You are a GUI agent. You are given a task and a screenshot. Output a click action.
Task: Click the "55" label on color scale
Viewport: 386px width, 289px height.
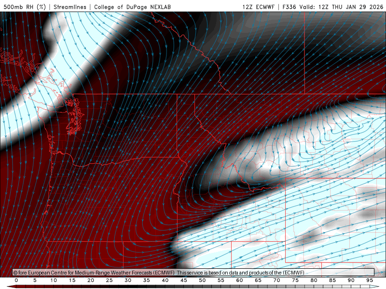tap(221, 280)
